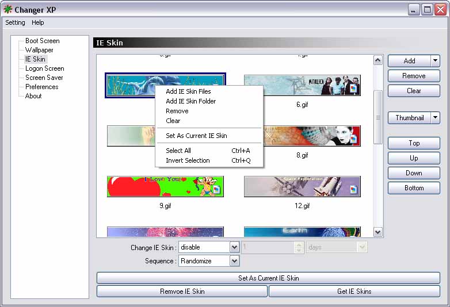This screenshot has width=450, height=307.
Task: Click the Changer XP title bar icon
Action: tap(8, 9)
